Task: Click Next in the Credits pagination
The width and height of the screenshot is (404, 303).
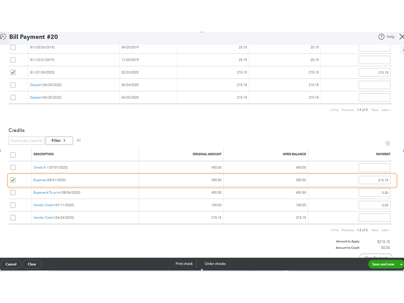Action: (x=375, y=230)
